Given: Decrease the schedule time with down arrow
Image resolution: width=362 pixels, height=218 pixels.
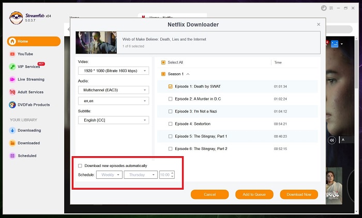Looking at the screenshot, I should (172, 177).
